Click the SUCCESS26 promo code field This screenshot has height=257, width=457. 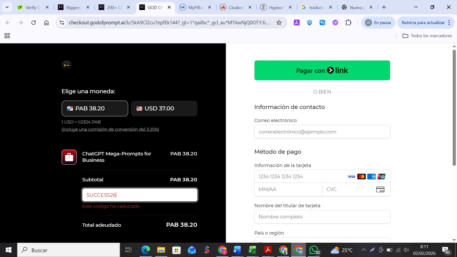coord(140,195)
